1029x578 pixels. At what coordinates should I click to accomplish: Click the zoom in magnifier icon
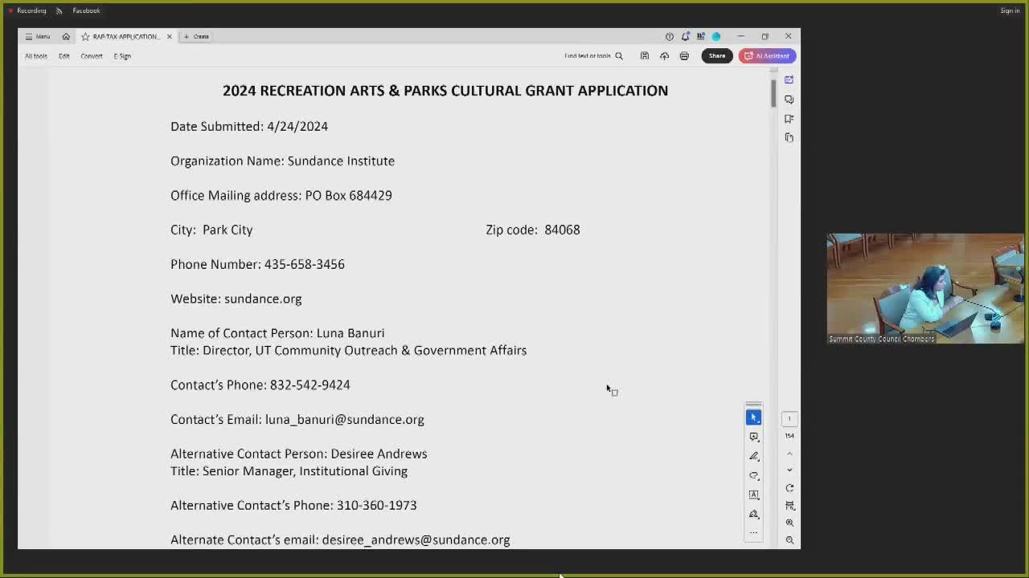789,523
